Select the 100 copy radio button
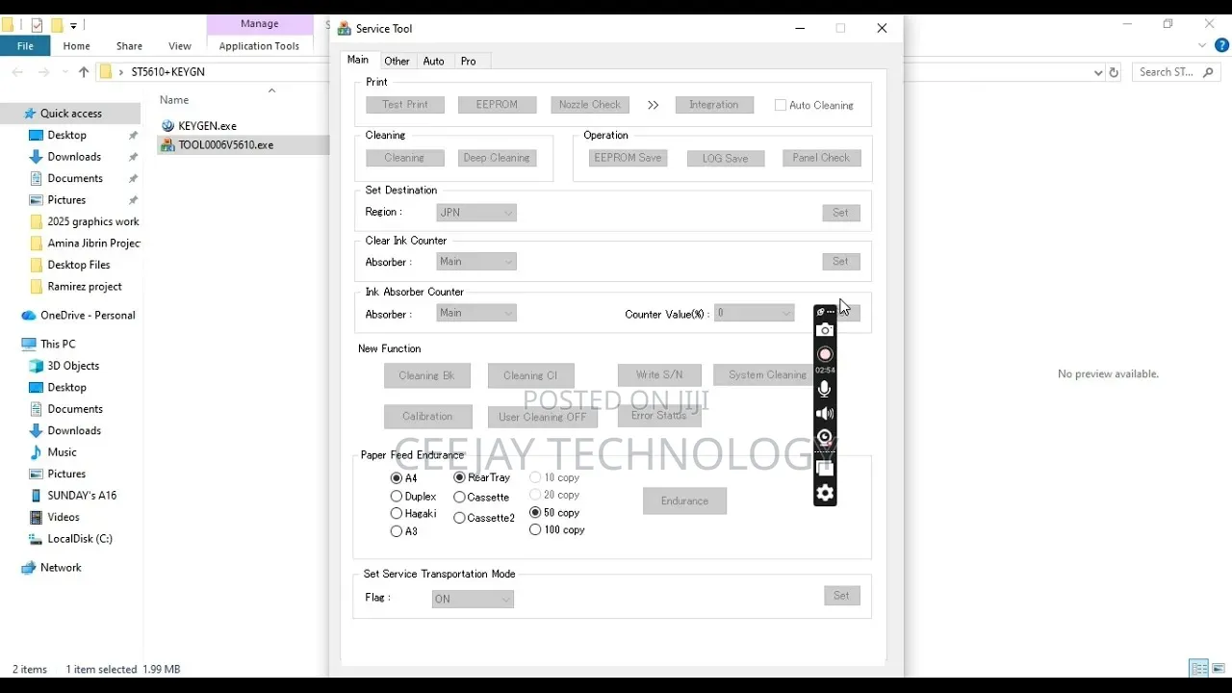This screenshot has width=1232, height=693. coord(535,529)
